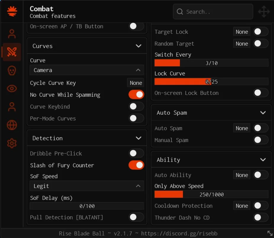Image resolution: width=274 pixels, height=238 pixels.
Task: Set the Target Lock None keybind
Action: [x=242, y=32]
